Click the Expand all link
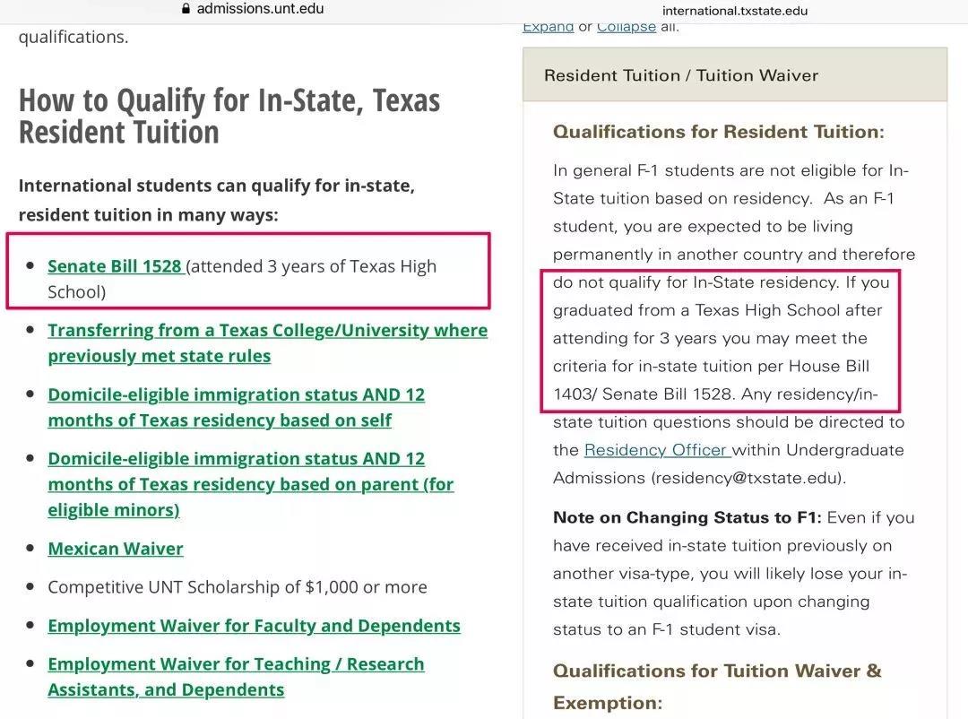 pos(549,27)
